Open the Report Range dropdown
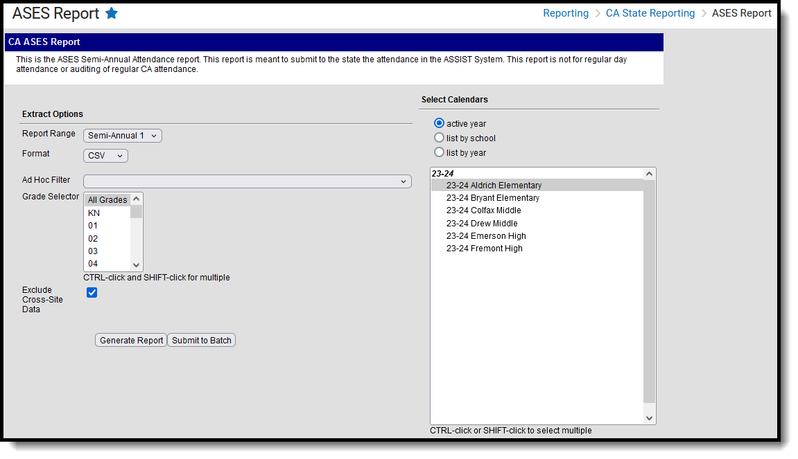Viewport: 798px width, 459px height. click(x=123, y=136)
